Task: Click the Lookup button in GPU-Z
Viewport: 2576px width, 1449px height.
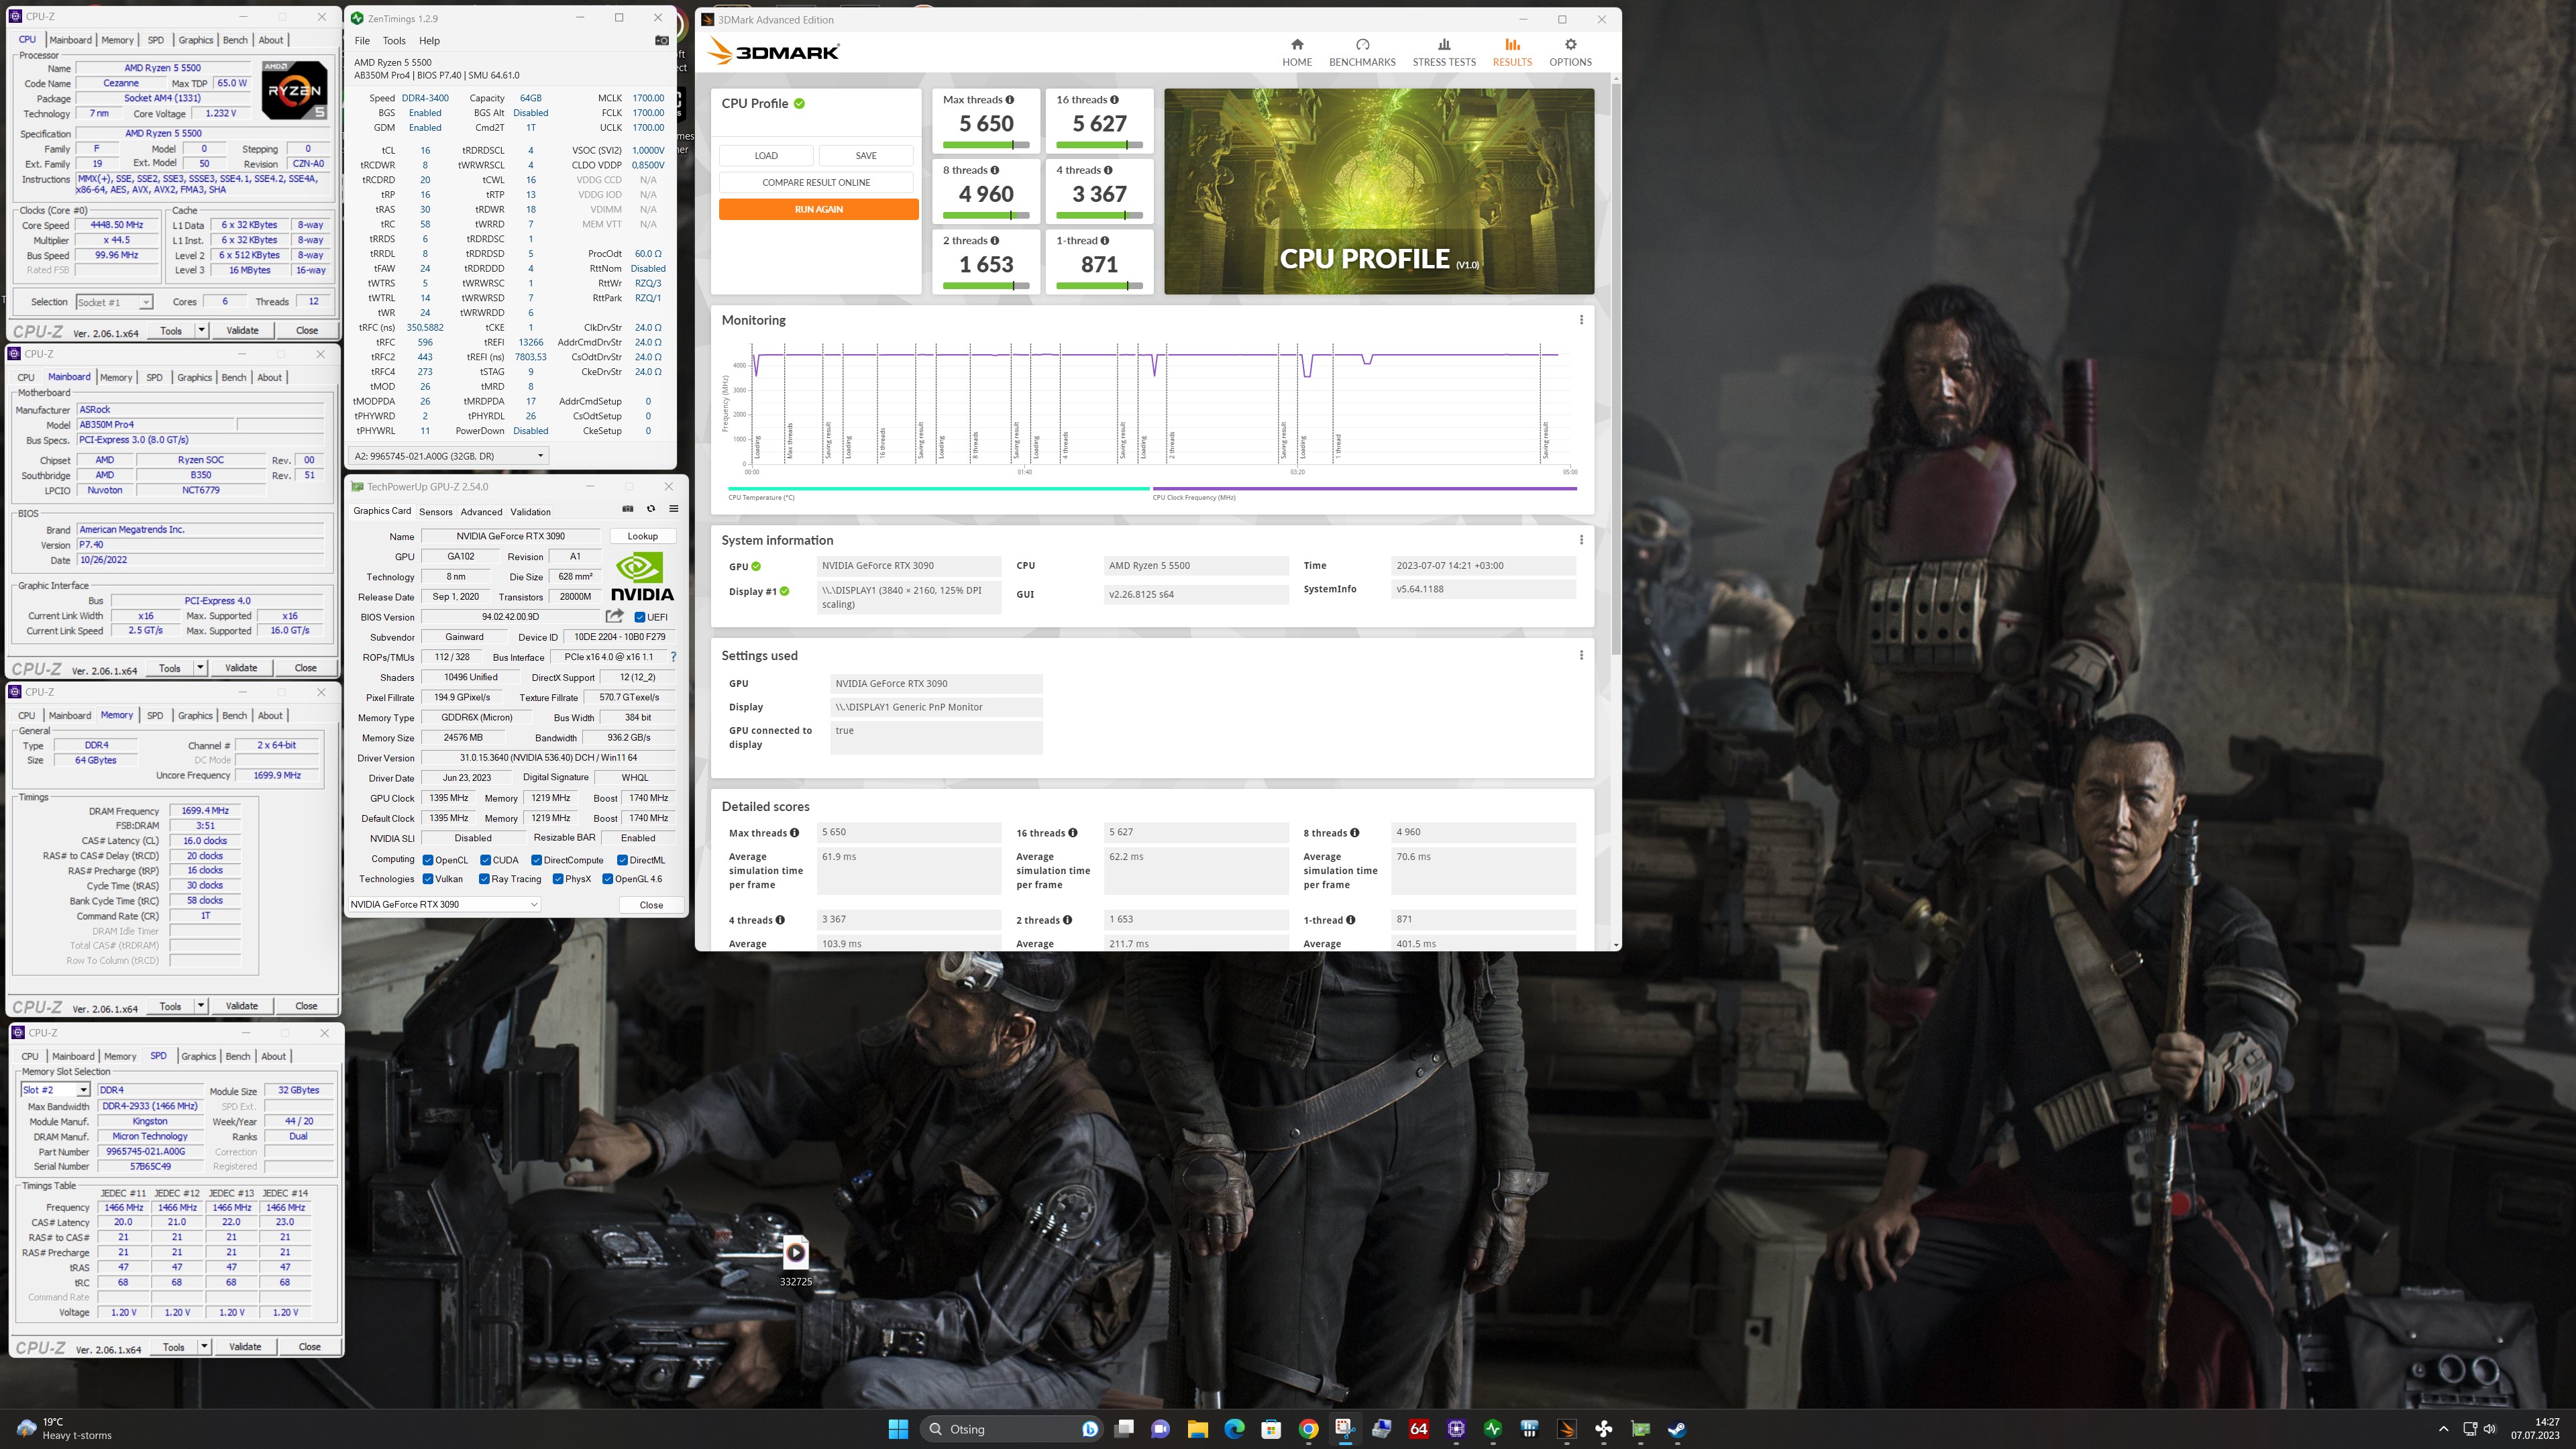Action: [642, 536]
